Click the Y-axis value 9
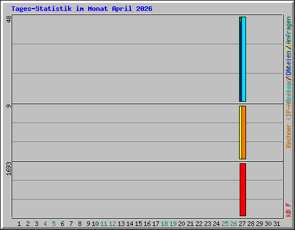The height and width of the screenshot is (230, 295). 9,106
